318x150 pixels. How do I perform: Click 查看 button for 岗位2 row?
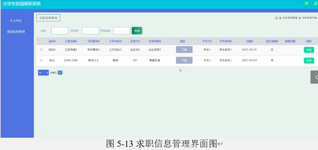pyautogui.click(x=309, y=50)
